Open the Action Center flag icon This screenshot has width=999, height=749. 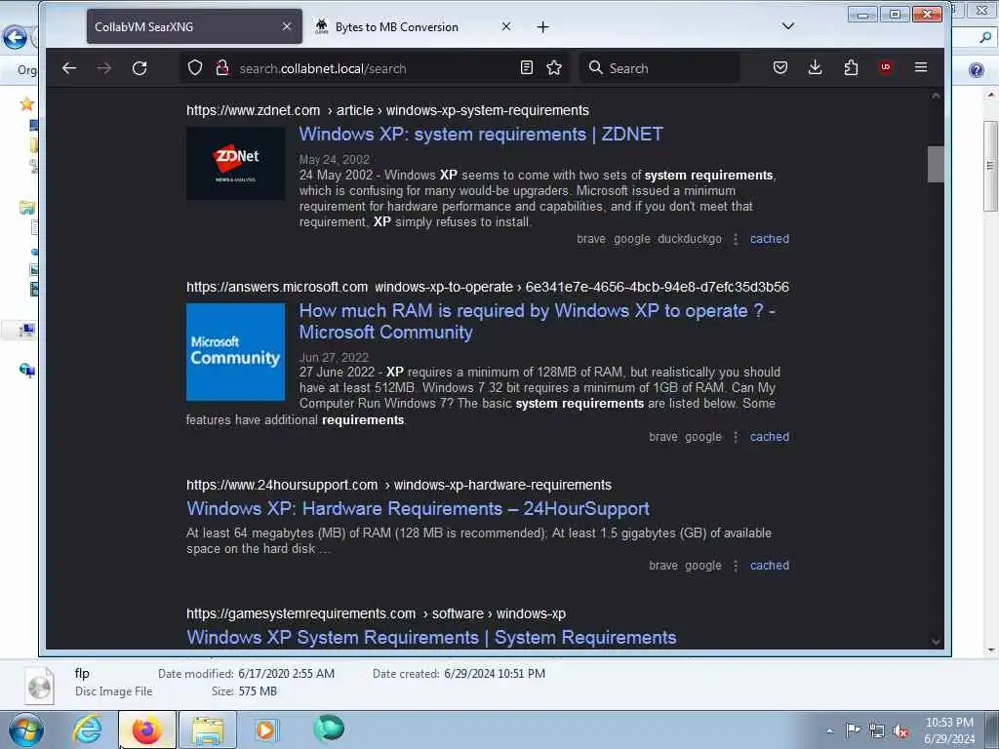pos(853,729)
